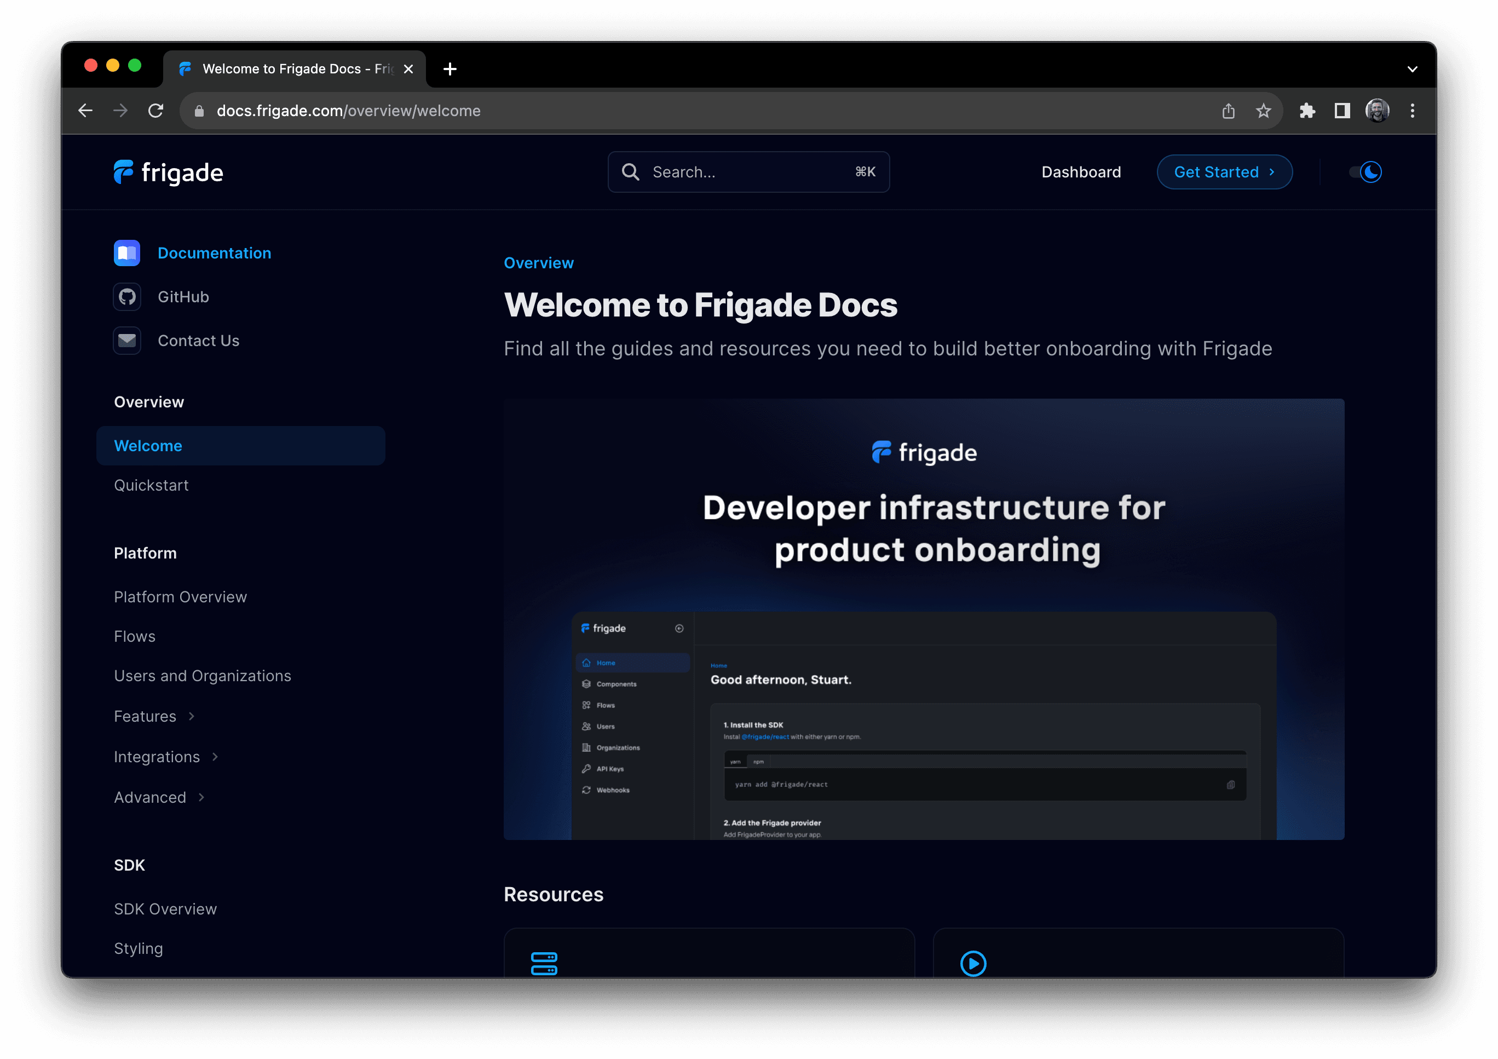Open the Chrome three-dot menu

click(1413, 111)
